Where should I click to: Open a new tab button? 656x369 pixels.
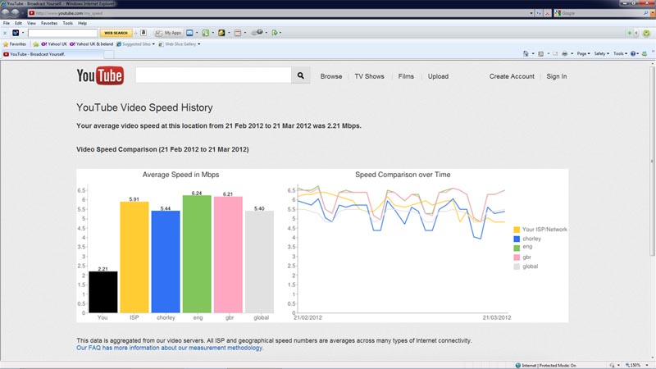[109, 54]
